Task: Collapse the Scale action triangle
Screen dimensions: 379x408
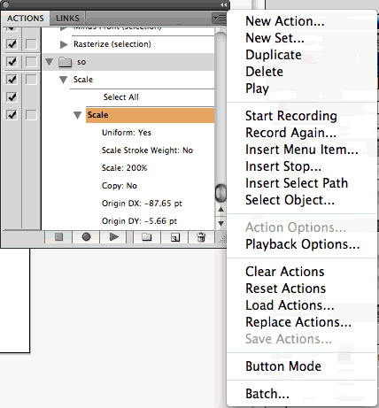Action: [x=63, y=80]
